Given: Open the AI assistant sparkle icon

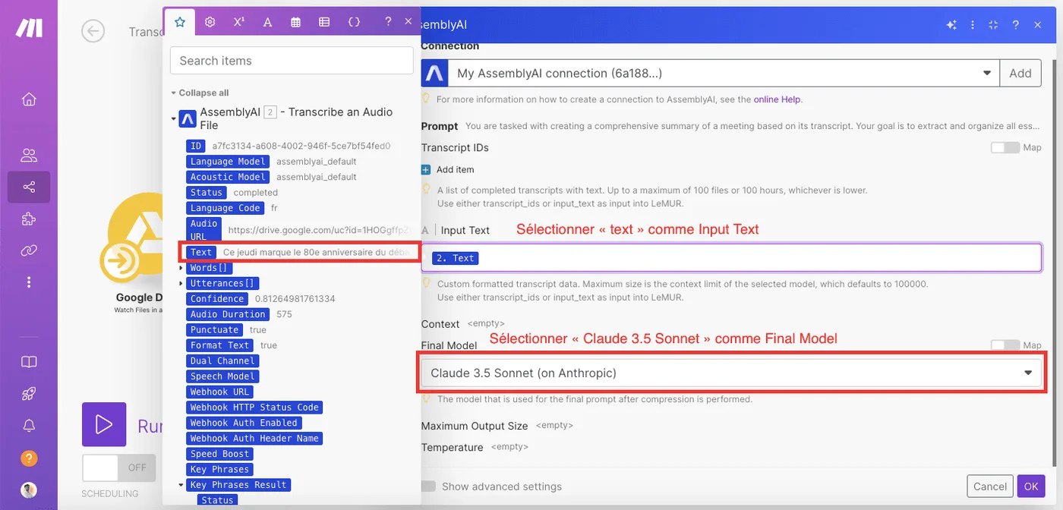Looking at the screenshot, I should click(951, 25).
